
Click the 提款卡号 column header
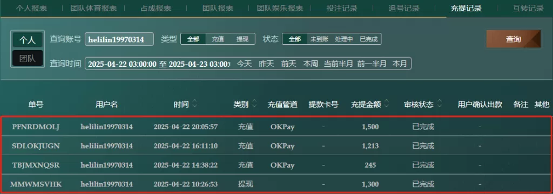(x=323, y=105)
